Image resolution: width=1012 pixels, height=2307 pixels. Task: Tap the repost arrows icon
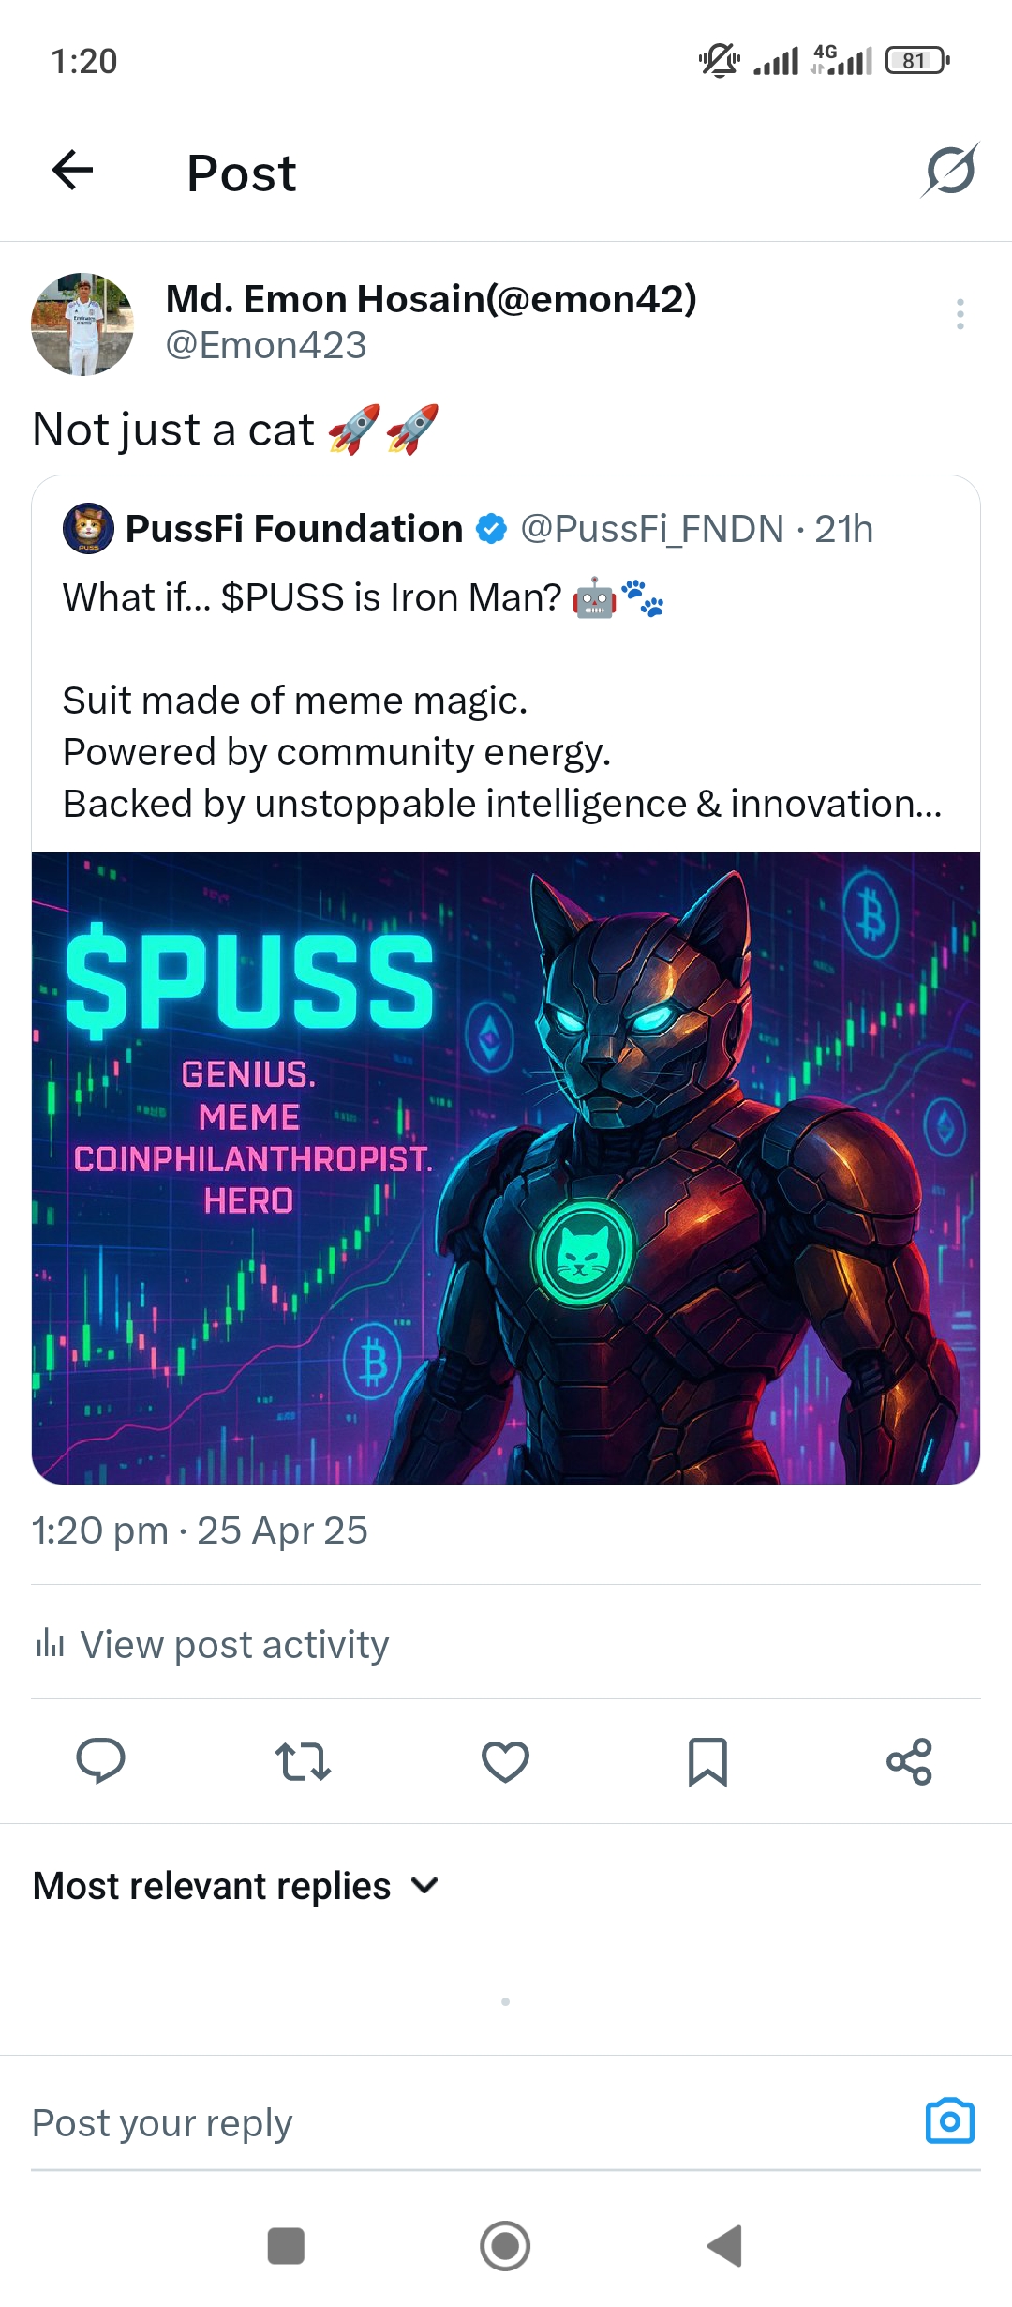click(x=303, y=1761)
